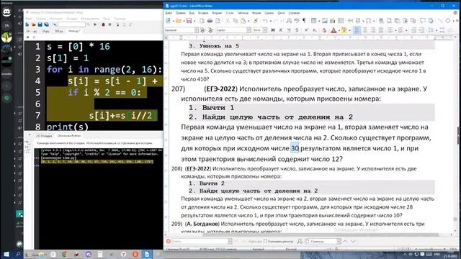Click the Open folder icon in Wing toolbar
Viewport: 461px width, 259px height.
click(x=34, y=24)
